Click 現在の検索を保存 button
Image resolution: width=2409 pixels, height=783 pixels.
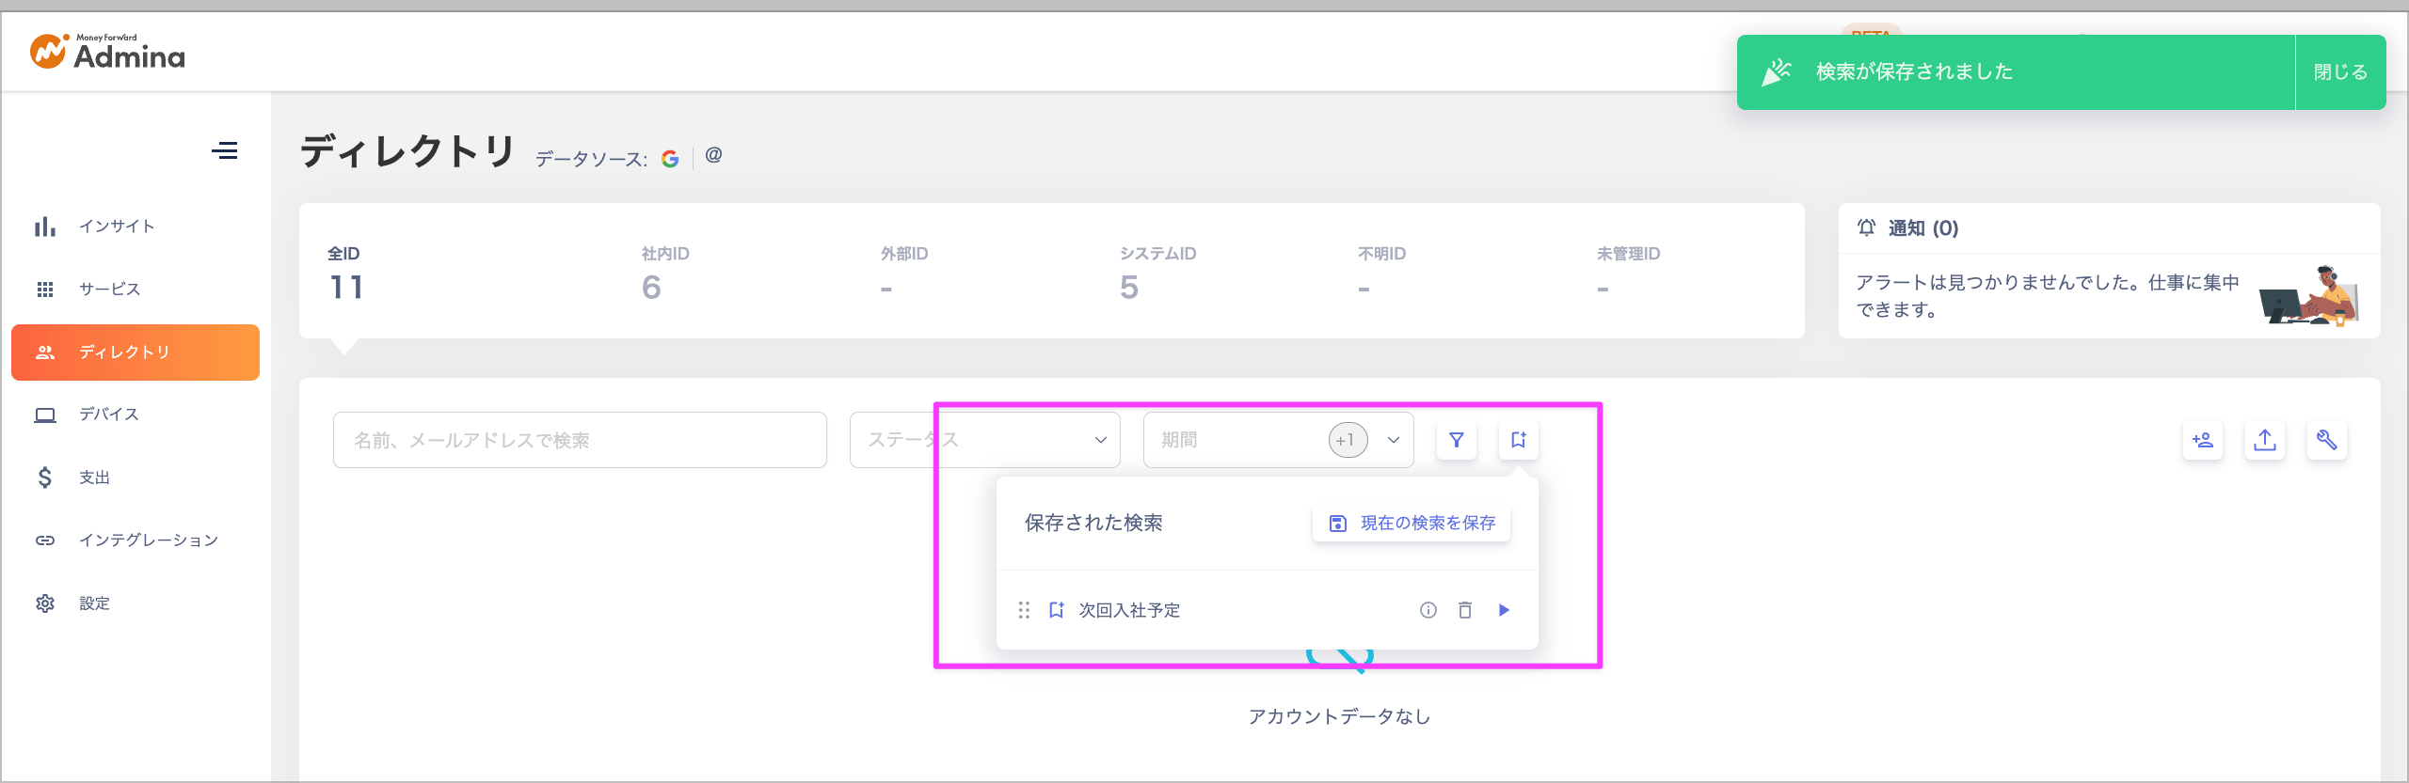(x=1412, y=524)
